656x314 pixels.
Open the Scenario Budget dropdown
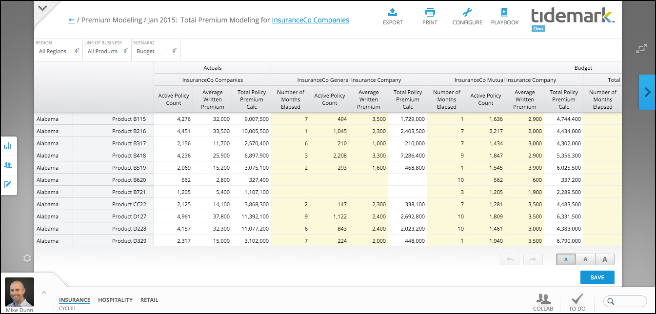pos(156,50)
